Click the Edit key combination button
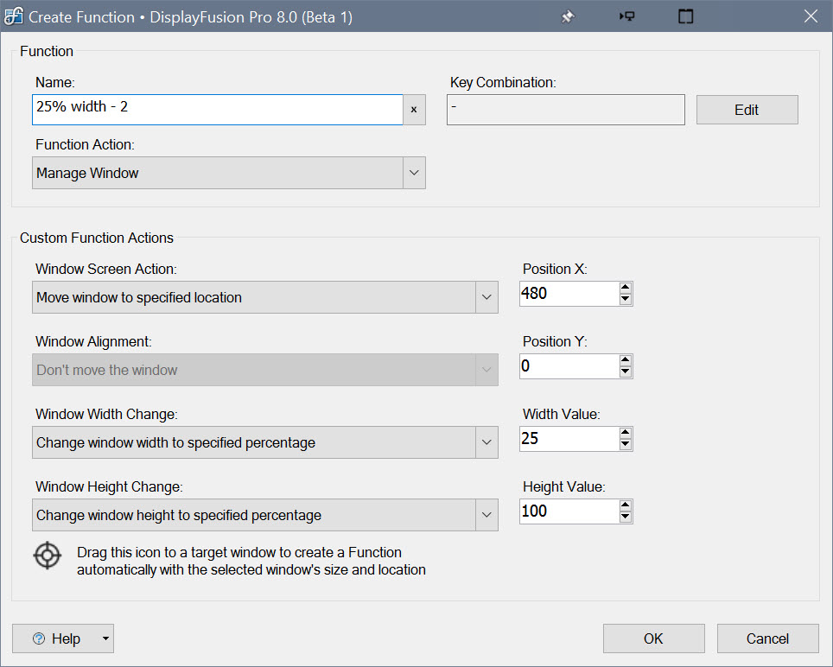833x667 pixels. point(747,110)
